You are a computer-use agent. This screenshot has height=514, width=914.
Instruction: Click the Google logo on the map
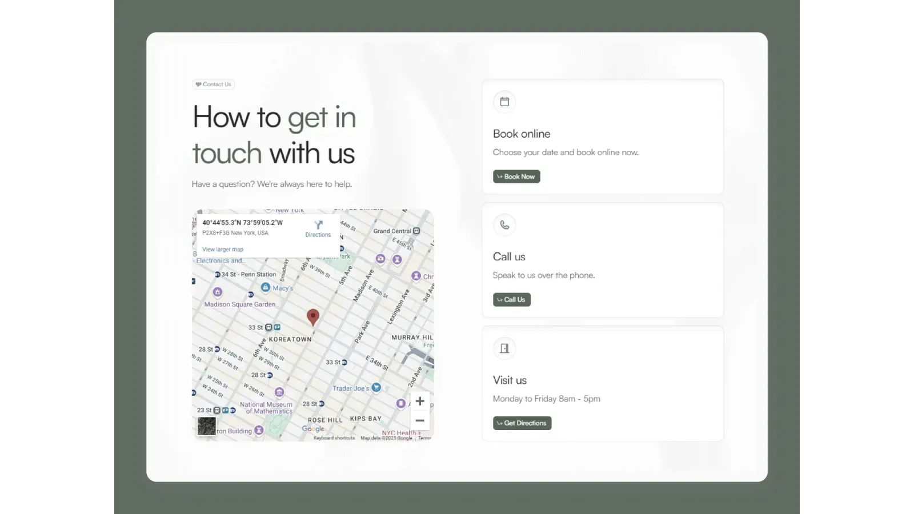pos(313,429)
